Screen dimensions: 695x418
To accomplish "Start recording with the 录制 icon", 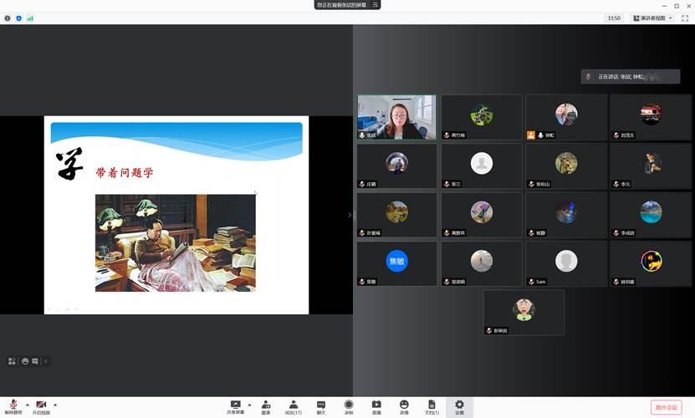I will 349,405.
